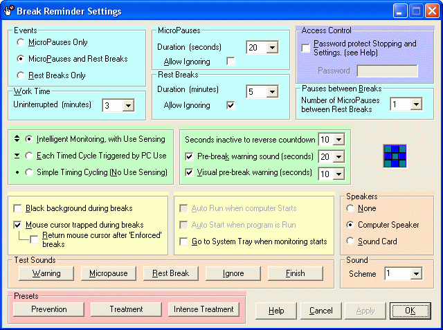Set Speakers to None
The width and height of the screenshot is (443, 330).
[x=350, y=208]
